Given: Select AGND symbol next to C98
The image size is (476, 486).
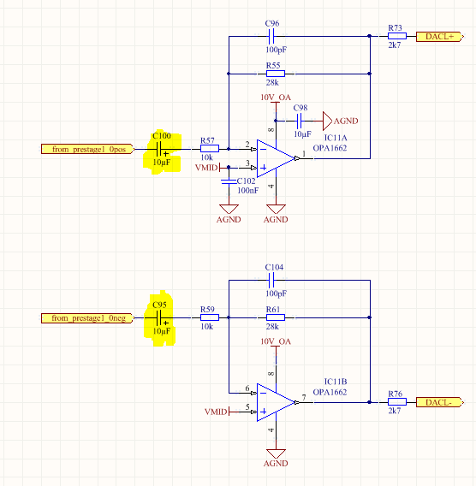Looking at the screenshot, I should tap(340, 121).
